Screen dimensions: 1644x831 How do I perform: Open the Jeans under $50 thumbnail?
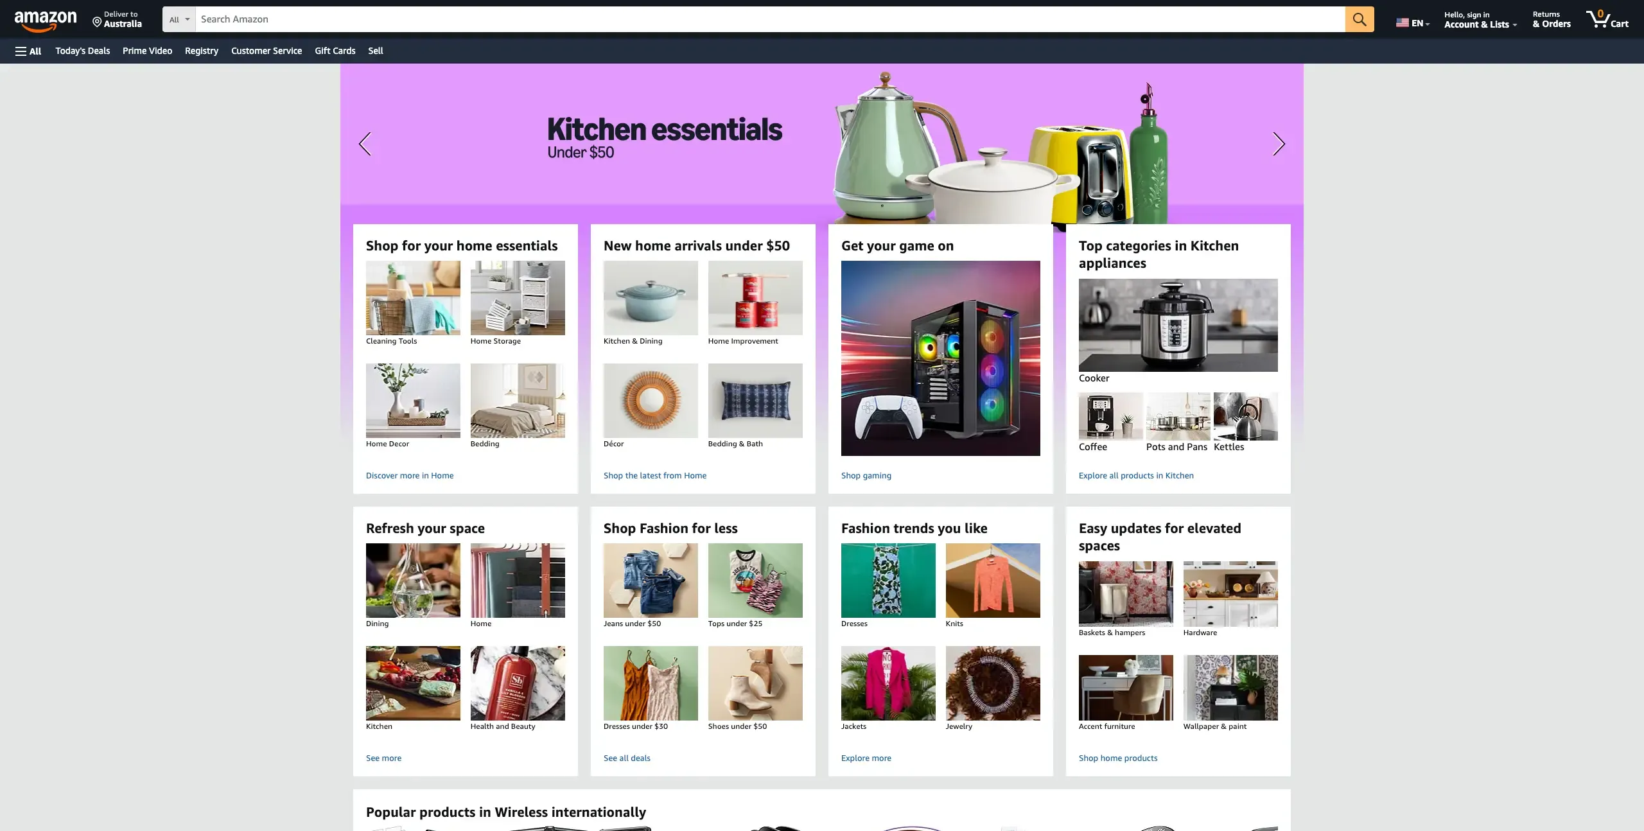tap(650, 581)
